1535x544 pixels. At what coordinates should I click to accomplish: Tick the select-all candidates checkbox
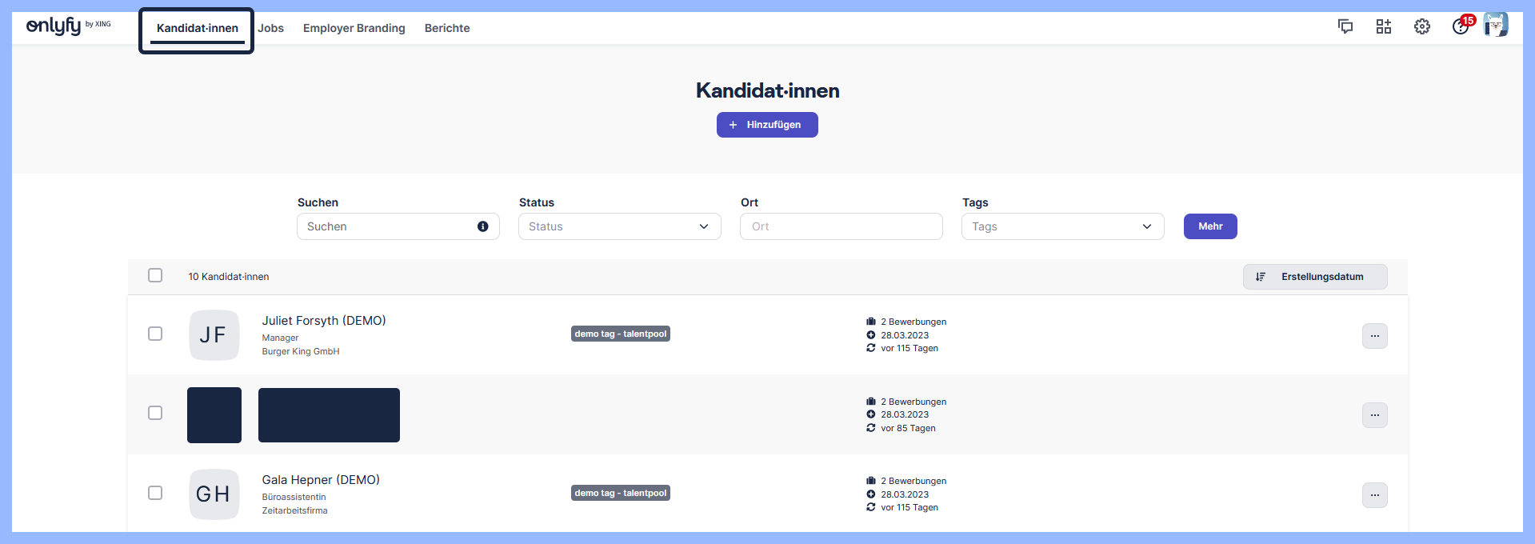coord(155,275)
